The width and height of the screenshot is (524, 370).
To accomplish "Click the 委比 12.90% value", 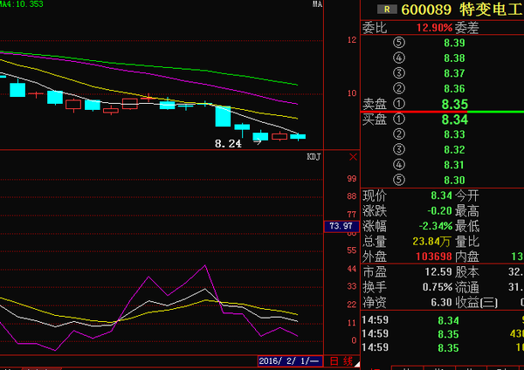I will [x=433, y=27].
